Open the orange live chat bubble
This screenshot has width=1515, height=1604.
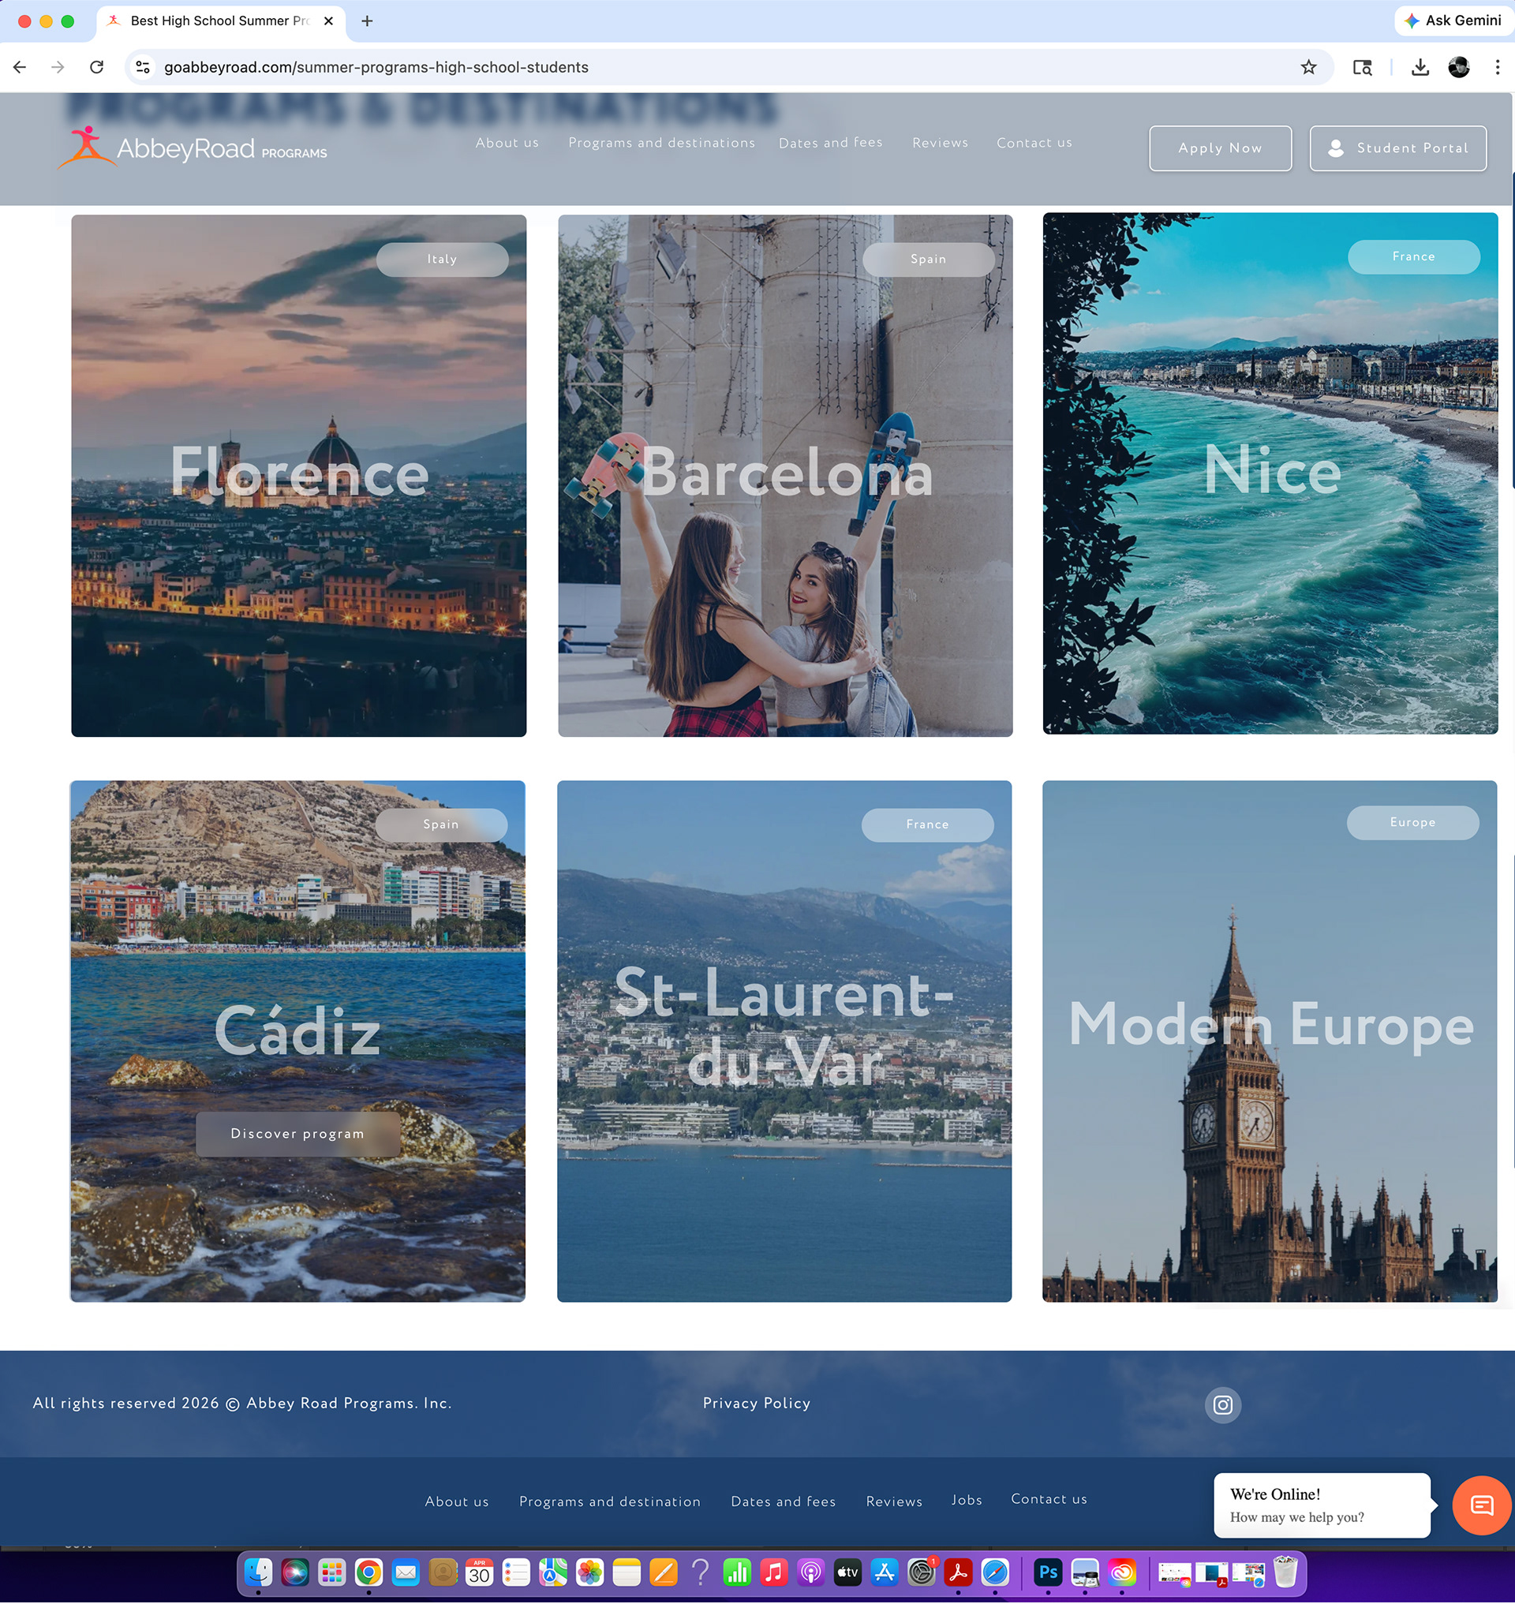(x=1481, y=1505)
